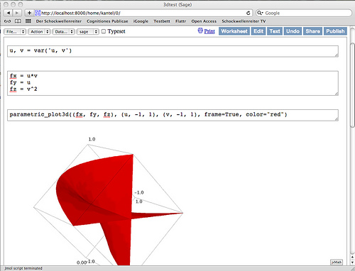Image resolution: width=355 pixels, height=271 pixels.
Task: Go back with the browser back arrow
Action: click(9, 13)
